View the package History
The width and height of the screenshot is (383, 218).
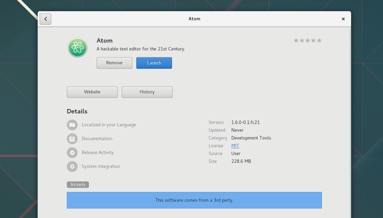(x=147, y=92)
